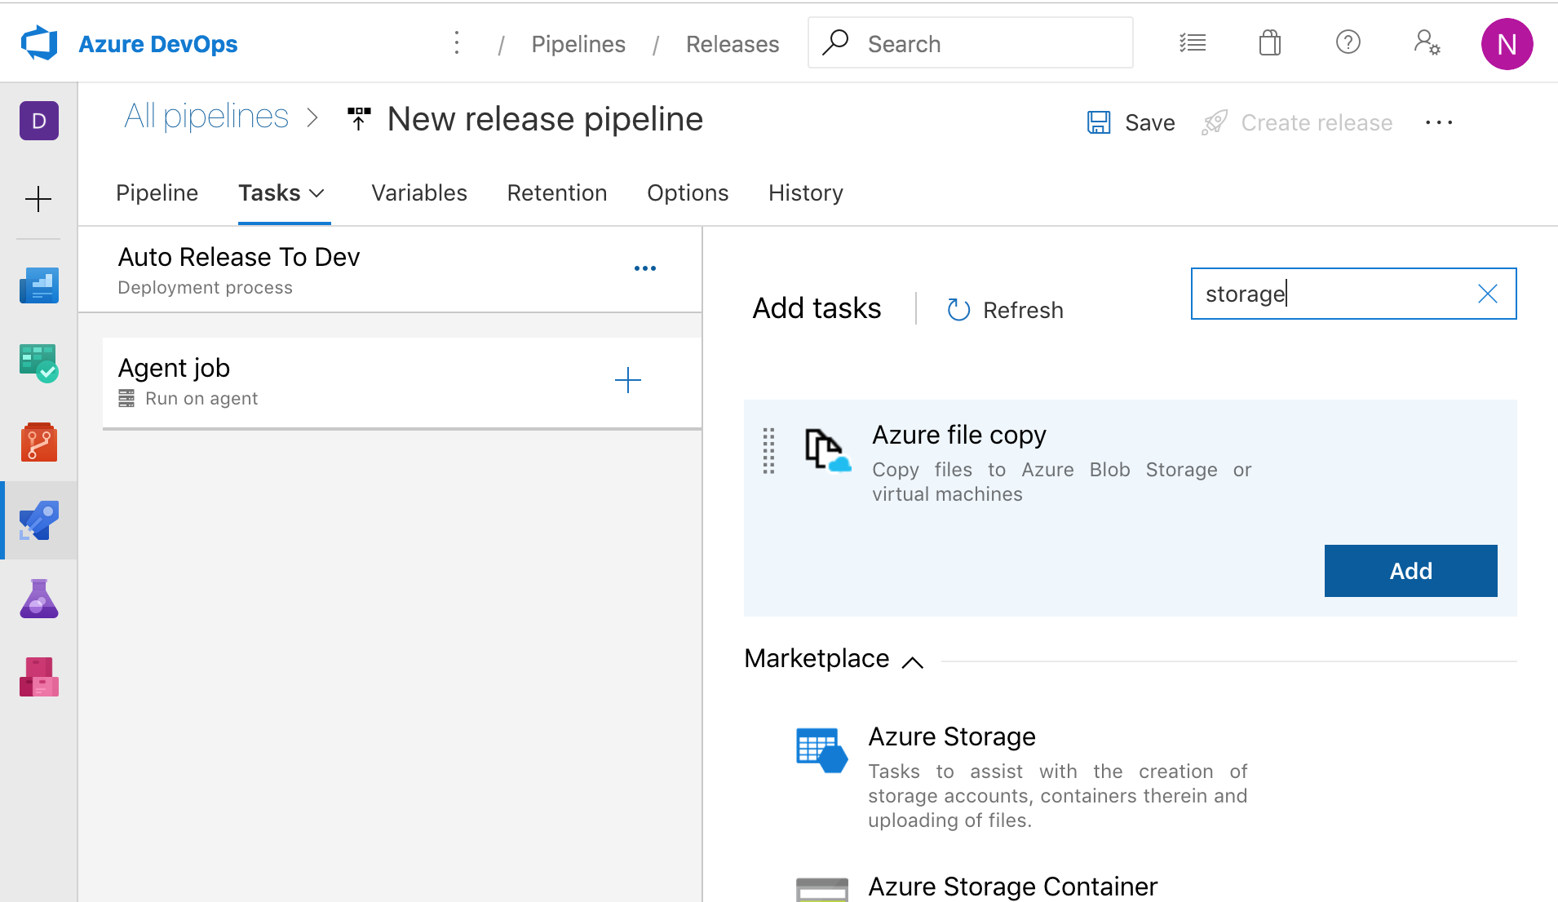Switch to the Pipeline tab

(157, 193)
